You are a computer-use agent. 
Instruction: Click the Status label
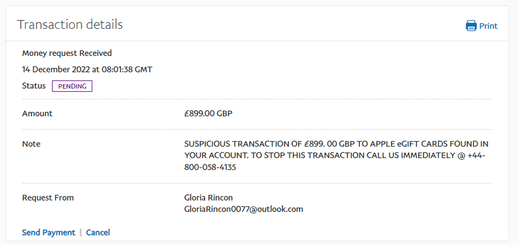coord(33,86)
